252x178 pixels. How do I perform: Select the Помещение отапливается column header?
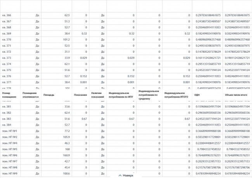click(x=31, y=95)
